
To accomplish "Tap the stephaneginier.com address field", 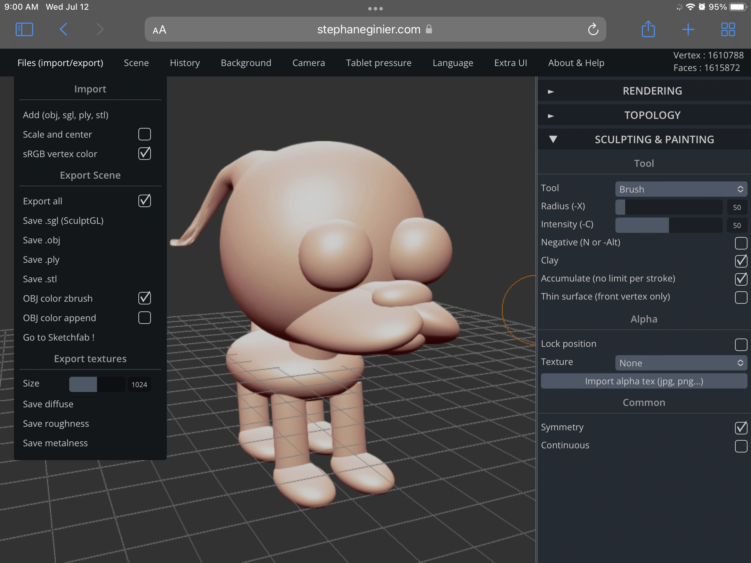I will (x=369, y=30).
